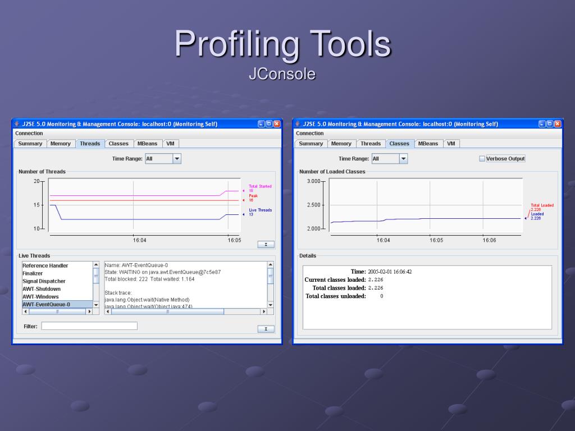
Task: Open Memory tab in left console window
Action: [x=61, y=144]
